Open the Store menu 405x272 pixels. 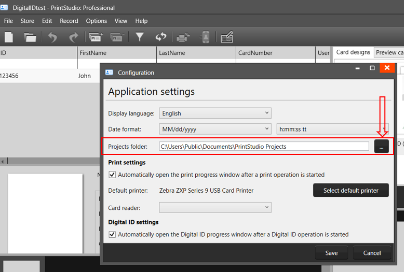pyautogui.click(x=28, y=21)
